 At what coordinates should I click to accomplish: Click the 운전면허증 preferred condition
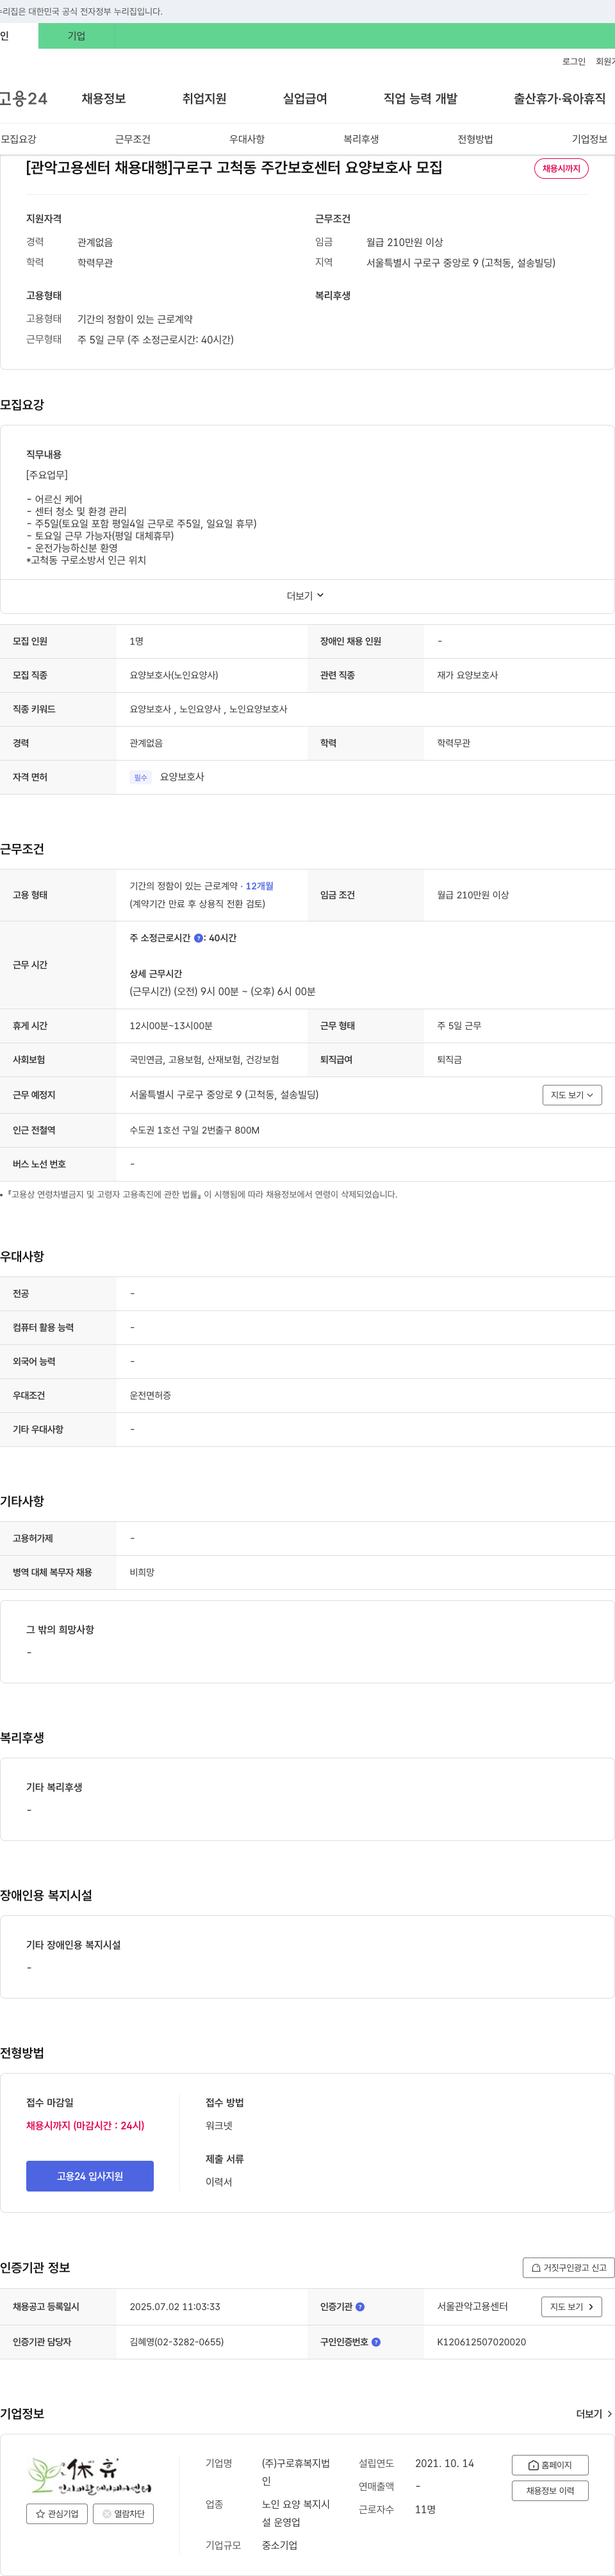pyautogui.click(x=150, y=1395)
